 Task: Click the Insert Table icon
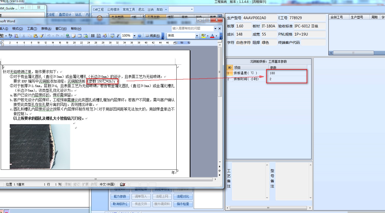(80, 36)
